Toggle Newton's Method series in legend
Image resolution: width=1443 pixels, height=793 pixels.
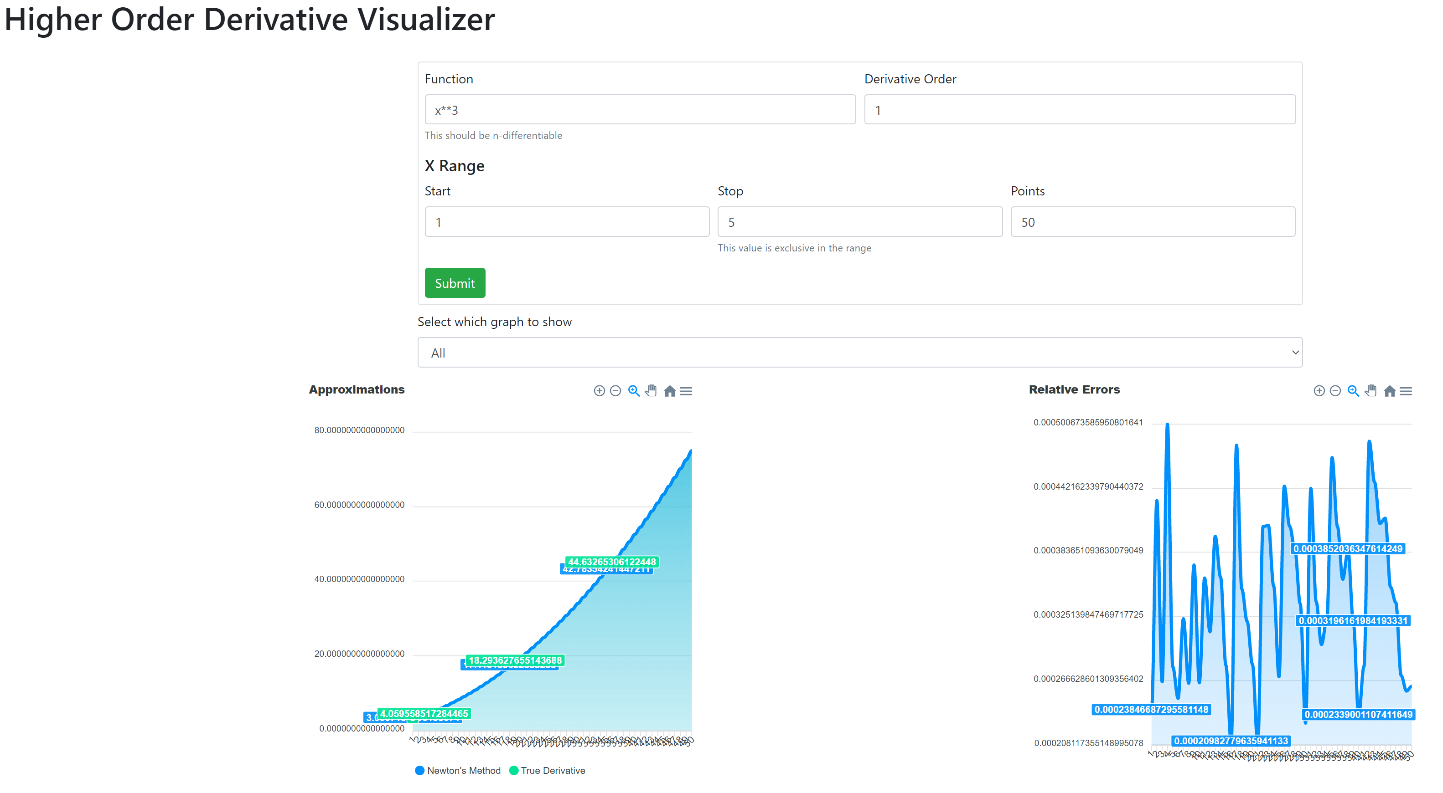point(458,771)
